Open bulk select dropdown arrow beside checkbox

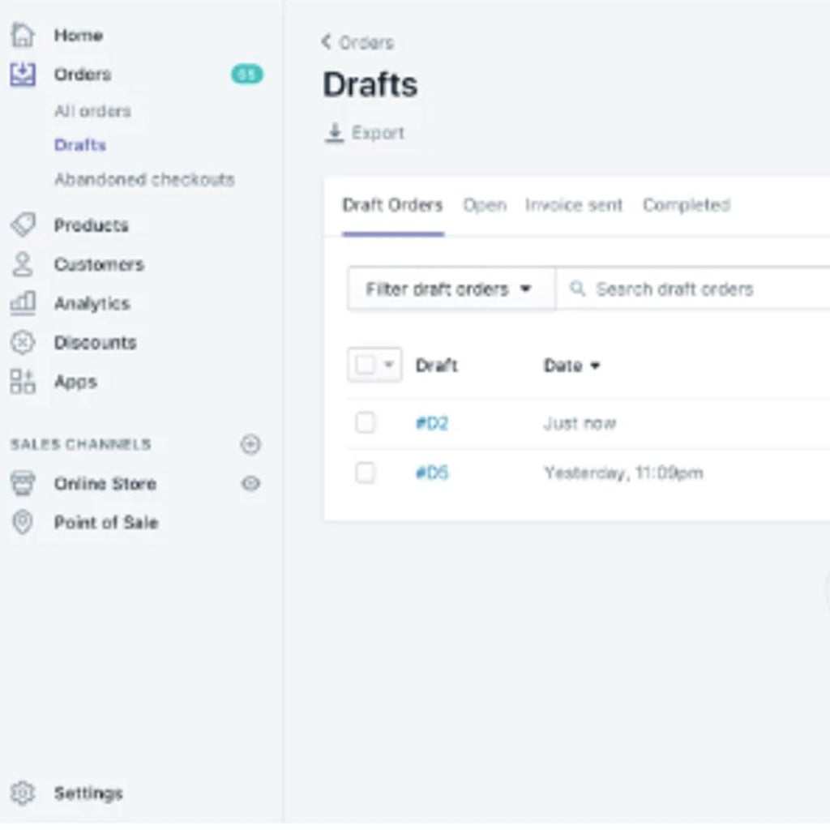click(388, 366)
